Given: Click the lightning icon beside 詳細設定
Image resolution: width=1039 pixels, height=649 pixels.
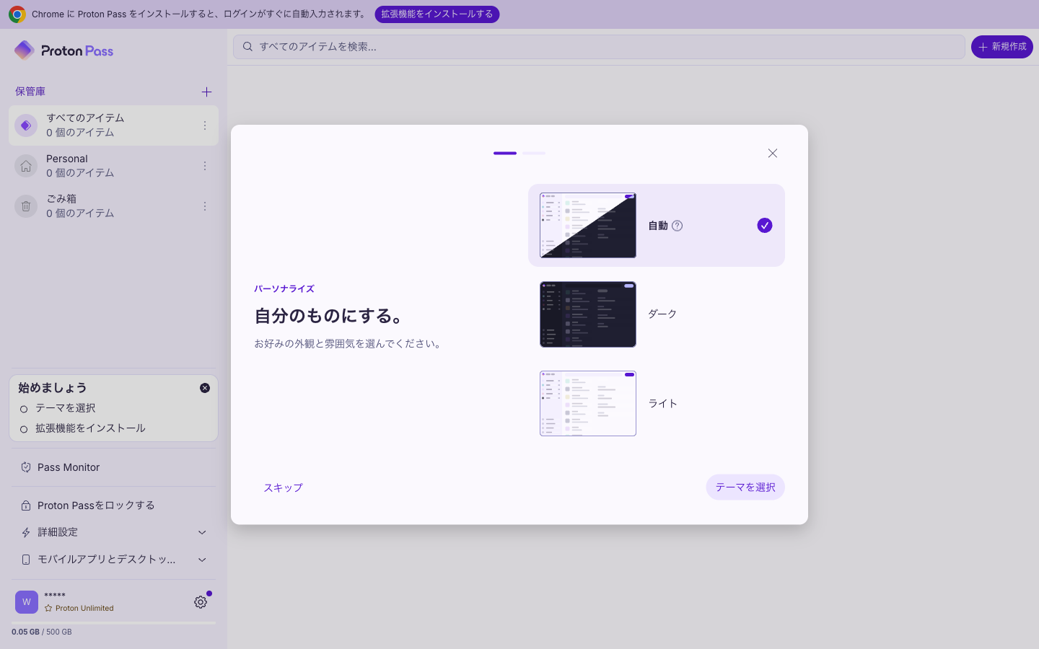Looking at the screenshot, I should pos(26,532).
